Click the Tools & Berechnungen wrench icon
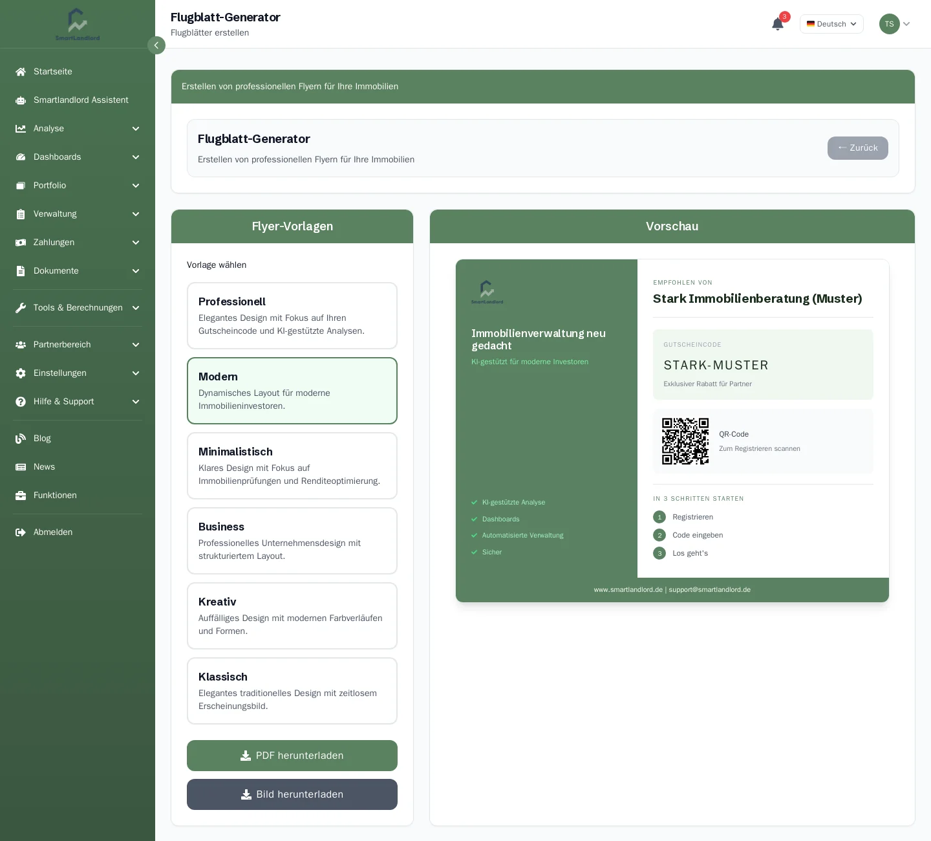Screen dimensions: 931x841 pyautogui.click(x=21, y=308)
